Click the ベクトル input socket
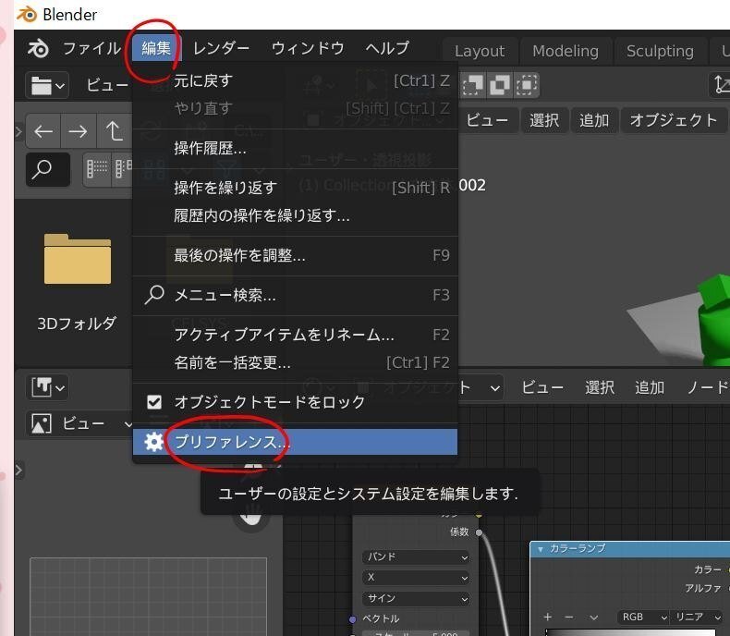This screenshot has width=730, height=636. coord(352,619)
